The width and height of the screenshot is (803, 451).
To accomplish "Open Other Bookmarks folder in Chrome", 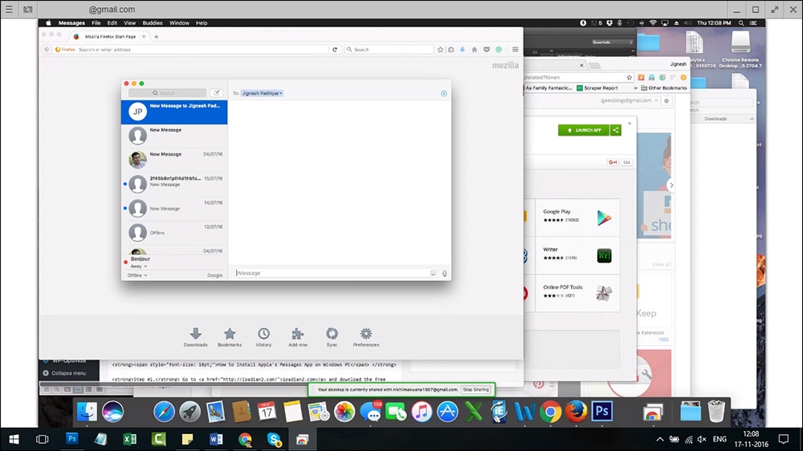I will pos(664,88).
